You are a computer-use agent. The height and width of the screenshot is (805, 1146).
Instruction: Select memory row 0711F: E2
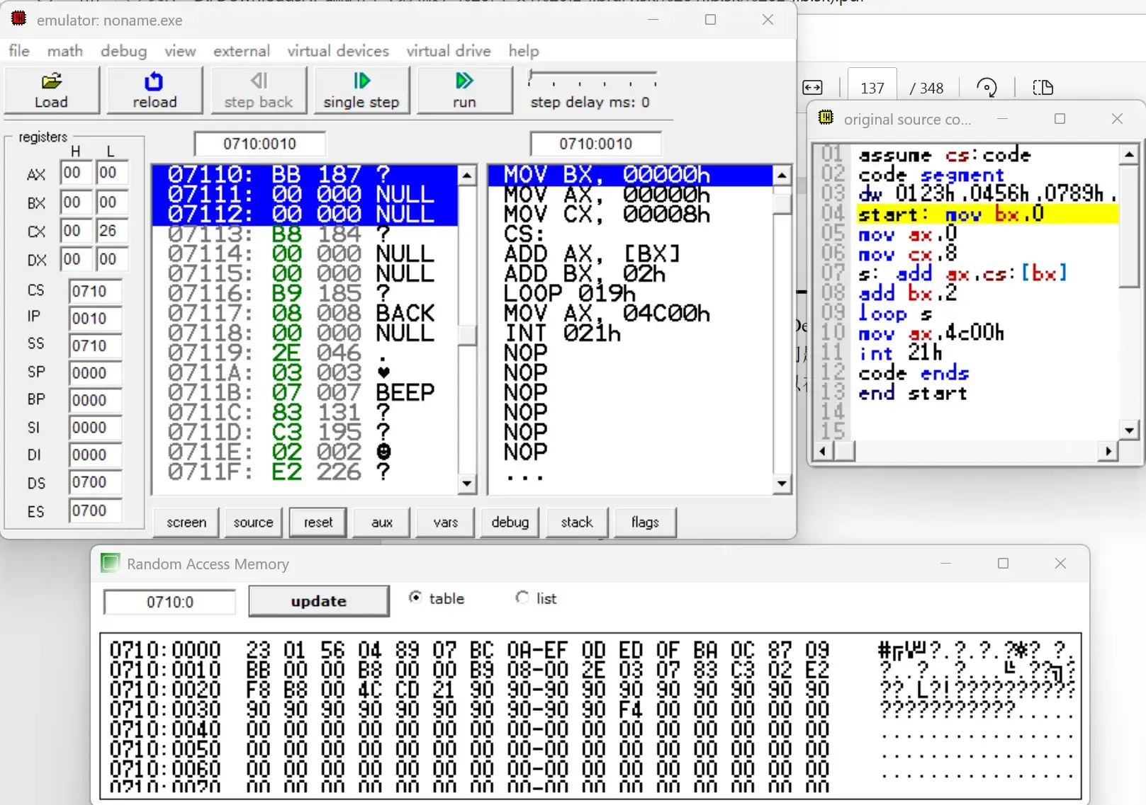pos(305,472)
